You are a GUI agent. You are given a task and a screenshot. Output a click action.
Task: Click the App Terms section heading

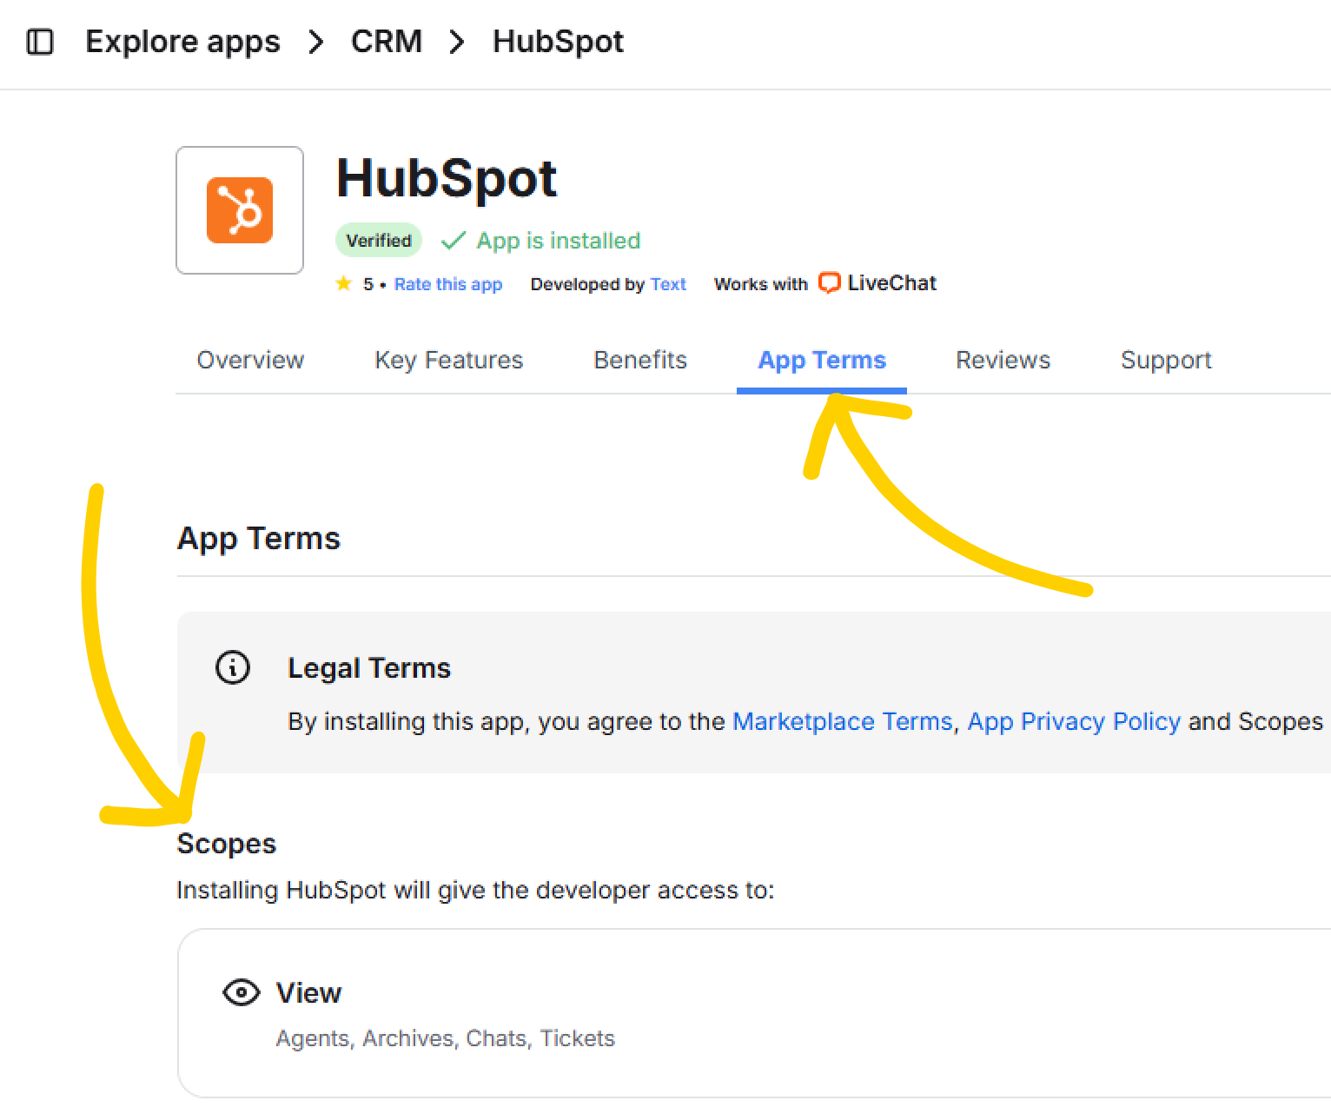tap(259, 539)
